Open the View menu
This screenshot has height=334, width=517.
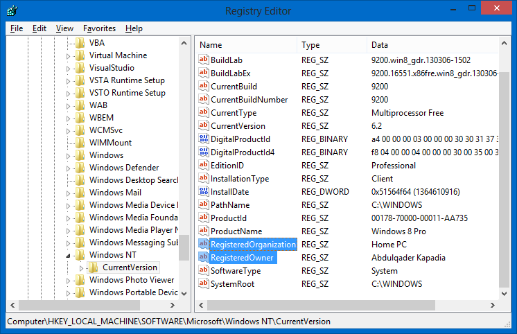pyautogui.click(x=64, y=28)
